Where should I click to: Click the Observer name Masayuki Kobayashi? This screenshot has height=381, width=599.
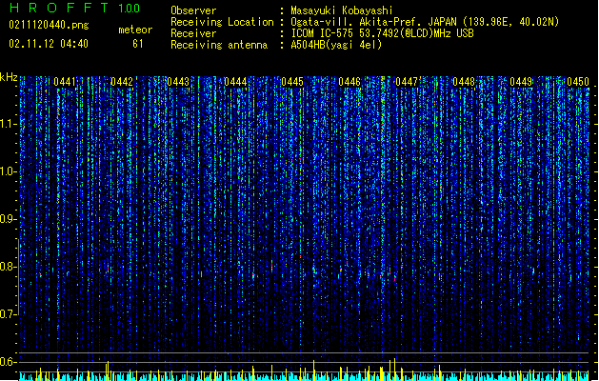coord(342,10)
